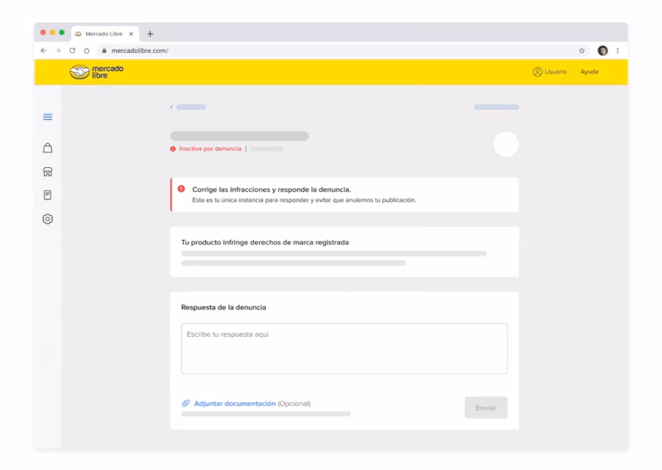Click the browser reload button

(x=72, y=50)
